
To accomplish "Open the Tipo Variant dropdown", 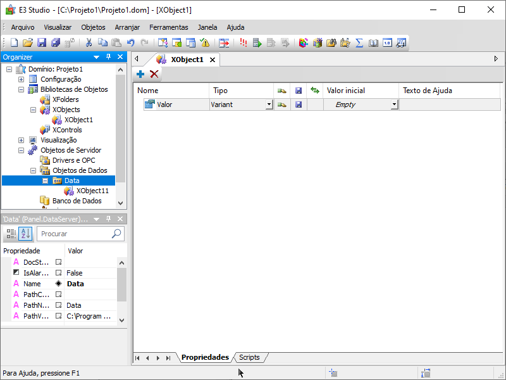I will [269, 104].
